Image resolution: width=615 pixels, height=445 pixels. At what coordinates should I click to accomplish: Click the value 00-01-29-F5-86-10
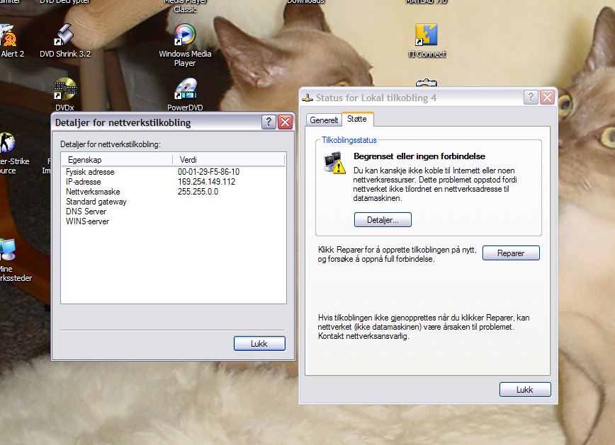[x=208, y=172]
